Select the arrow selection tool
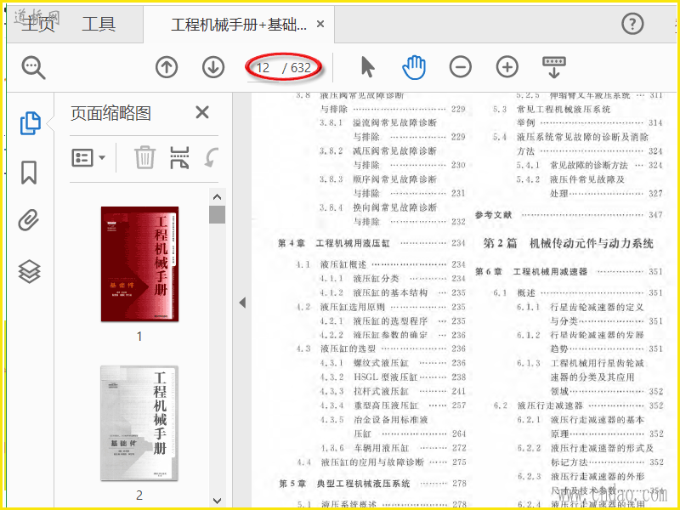Screen dimensions: 680x510 click(x=368, y=67)
